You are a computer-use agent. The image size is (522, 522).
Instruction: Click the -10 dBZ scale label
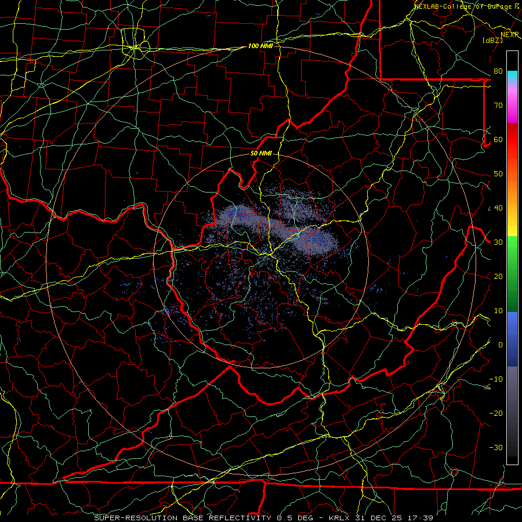click(496, 379)
